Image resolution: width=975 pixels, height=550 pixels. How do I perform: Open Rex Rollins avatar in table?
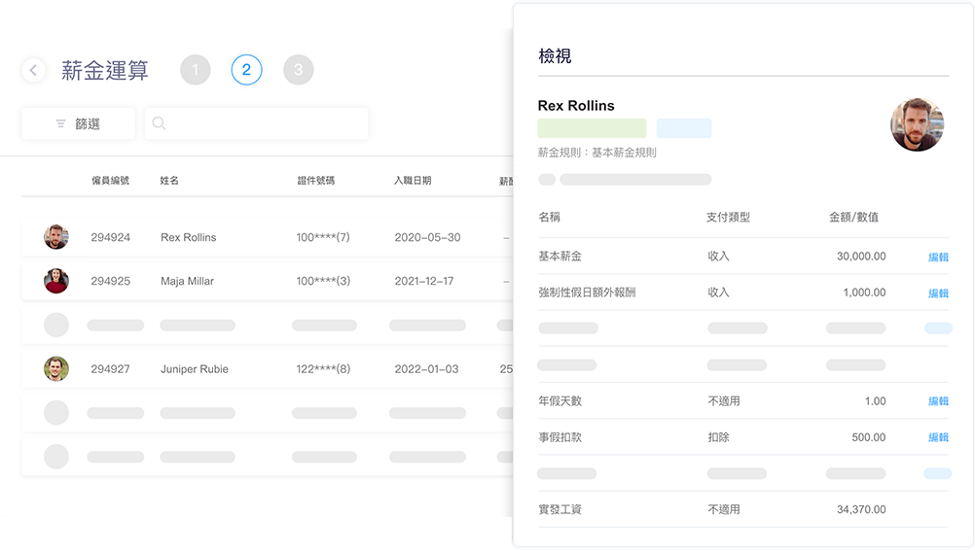click(x=56, y=237)
